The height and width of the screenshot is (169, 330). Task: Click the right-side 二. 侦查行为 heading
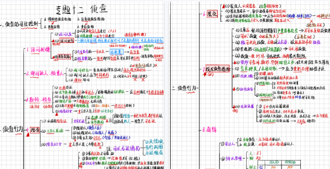185,88
